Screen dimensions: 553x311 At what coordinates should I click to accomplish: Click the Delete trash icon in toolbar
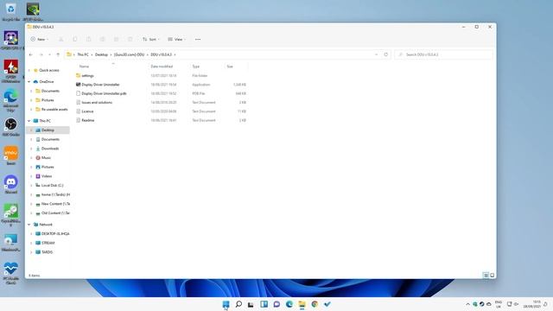point(130,39)
